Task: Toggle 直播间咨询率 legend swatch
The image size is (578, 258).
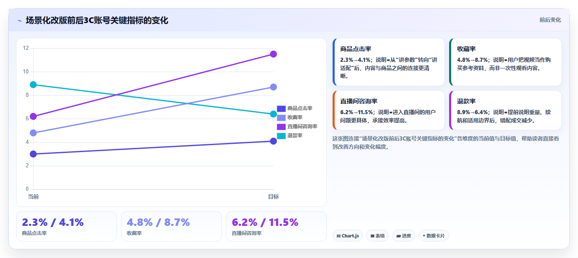Action: coord(281,127)
